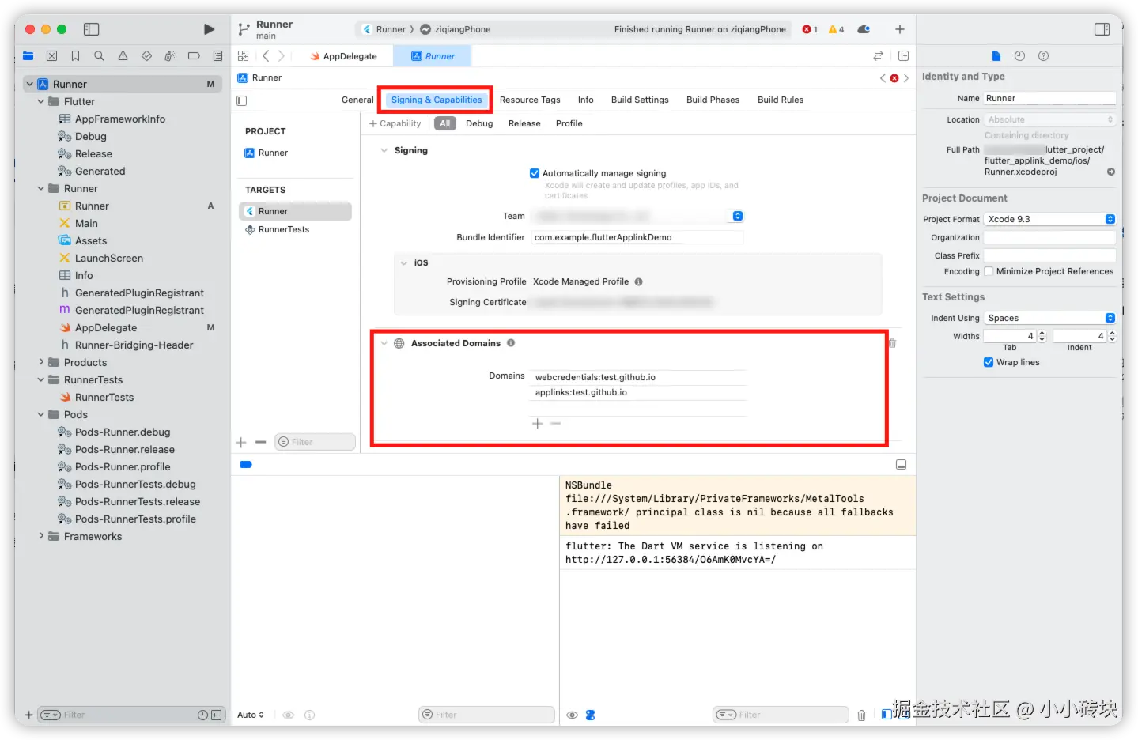Toggle Automatically manage signing checkbox
Image resolution: width=1138 pixels, height=740 pixels.
click(535, 173)
